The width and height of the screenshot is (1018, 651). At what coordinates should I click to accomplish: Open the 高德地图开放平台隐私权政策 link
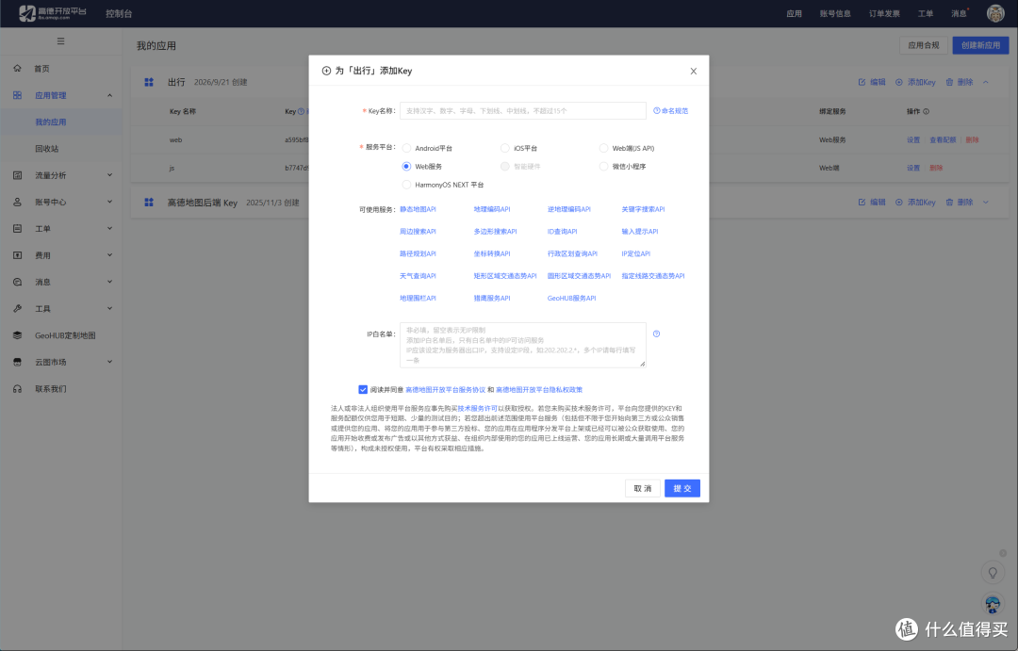[539, 390]
